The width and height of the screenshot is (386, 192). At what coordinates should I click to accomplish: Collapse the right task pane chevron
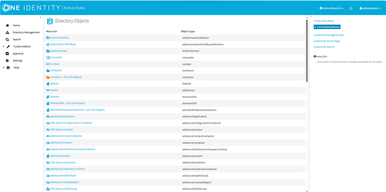[x=311, y=17]
